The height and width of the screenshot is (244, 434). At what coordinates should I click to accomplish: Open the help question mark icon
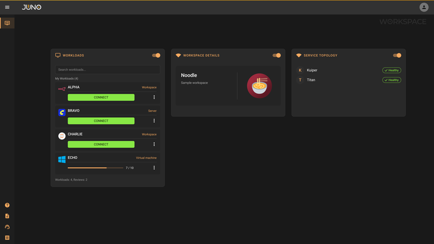(7, 205)
